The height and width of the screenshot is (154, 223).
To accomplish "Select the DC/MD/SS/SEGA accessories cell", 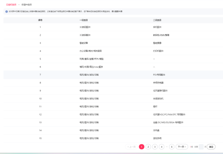I will click(x=168, y=122).
